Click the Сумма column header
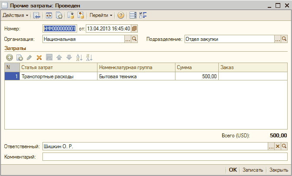This screenshot has height=176, width=292. pyautogui.click(x=196, y=67)
